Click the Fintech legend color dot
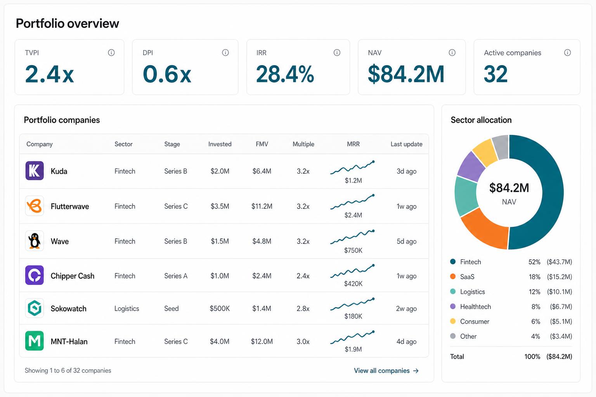596x397 pixels. 453,262
